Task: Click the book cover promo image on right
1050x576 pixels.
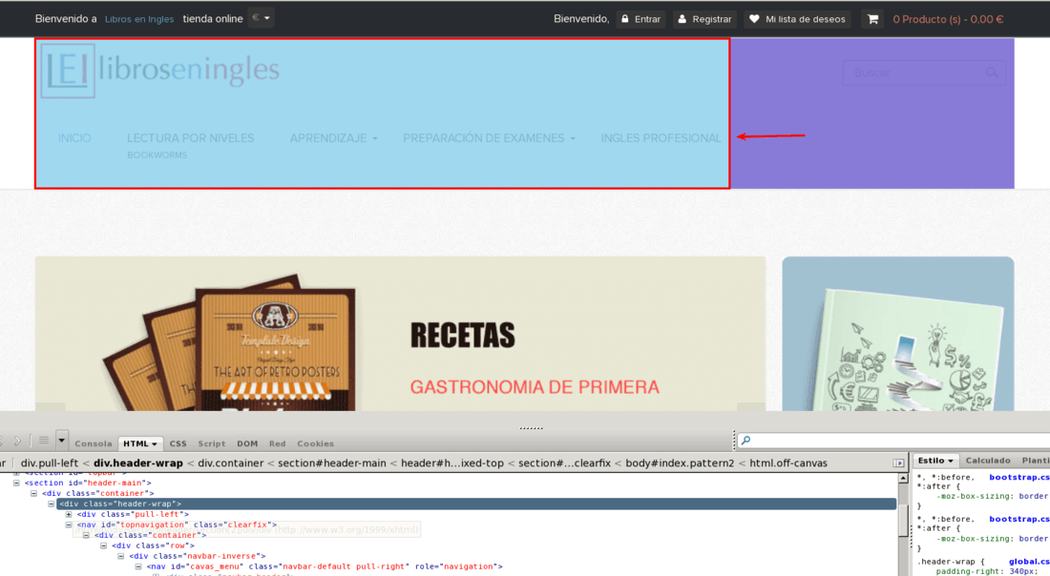Action: pyautogui.click(x=898, y=334)
